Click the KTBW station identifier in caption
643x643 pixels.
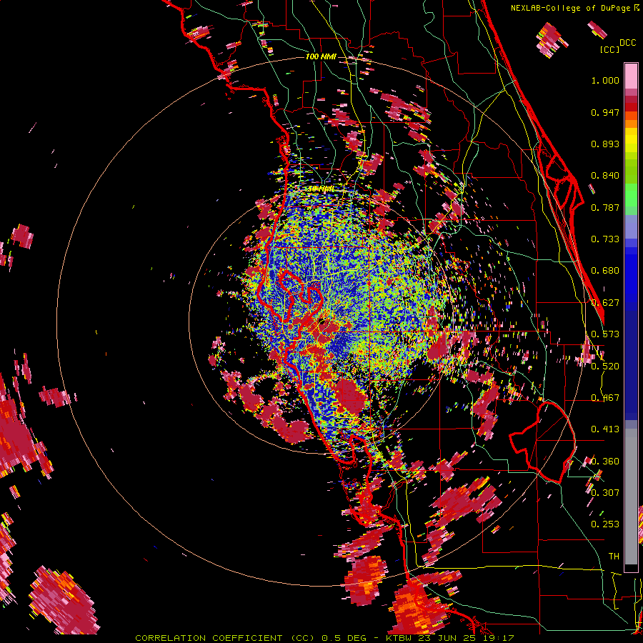click(x=400, y=638)
